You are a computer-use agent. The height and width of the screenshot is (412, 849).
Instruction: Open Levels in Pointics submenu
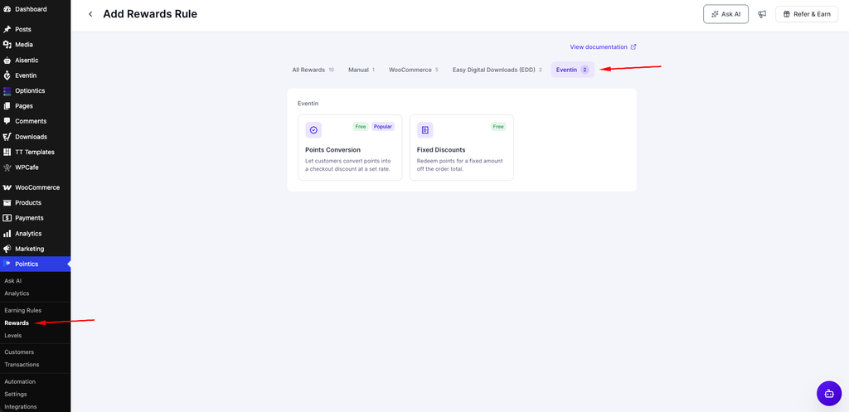pos(13,336)
